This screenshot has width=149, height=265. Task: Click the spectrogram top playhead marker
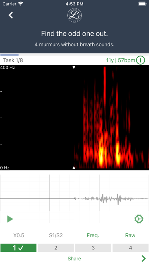[x=74, y=67]
